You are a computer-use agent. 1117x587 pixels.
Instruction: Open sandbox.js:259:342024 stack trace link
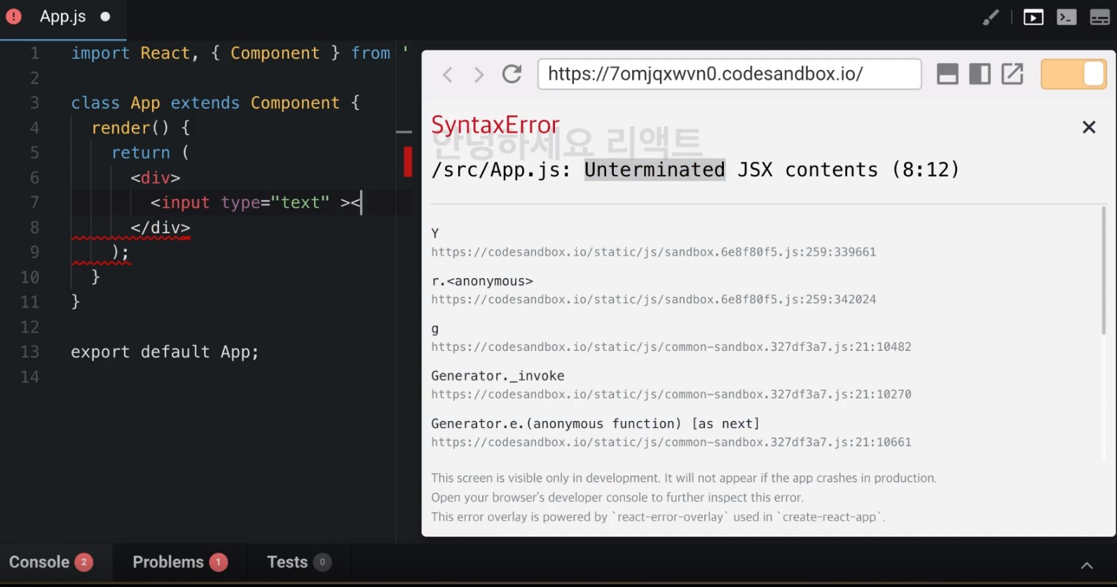(653, 300)
